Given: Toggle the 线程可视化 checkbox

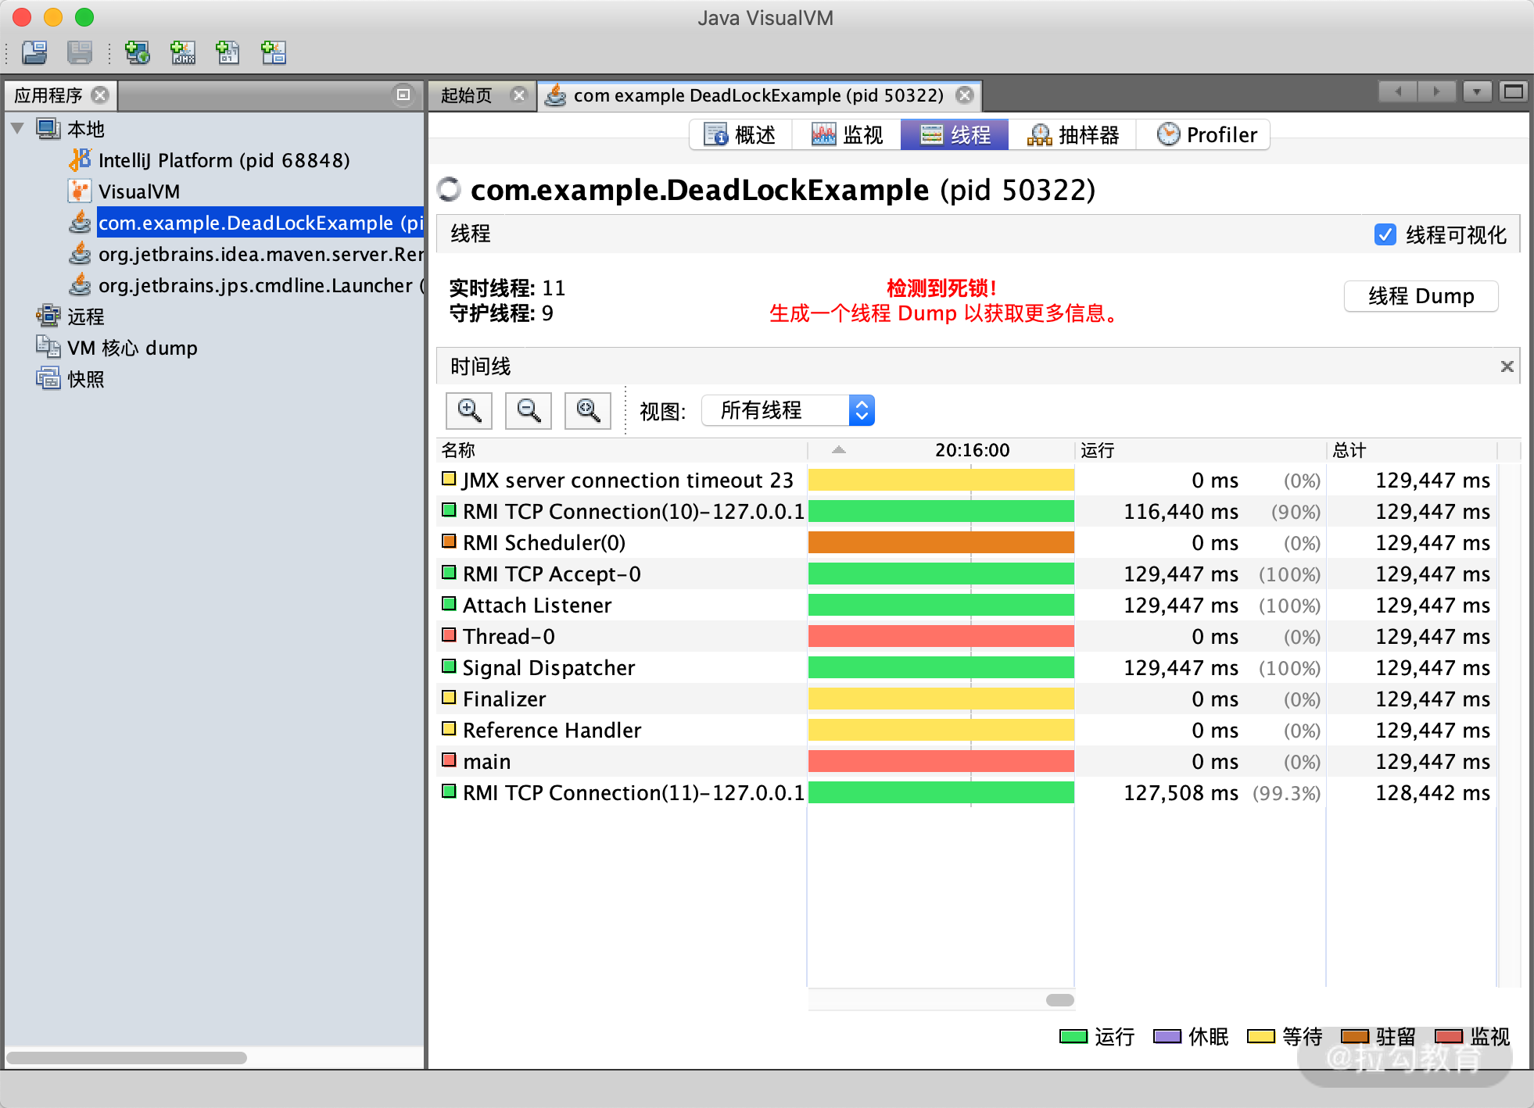Looking at the screenshot, I should 1385,234.
